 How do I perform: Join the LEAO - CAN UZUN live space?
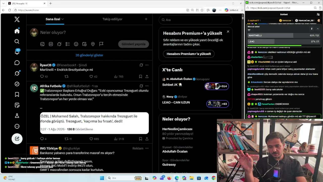tap(176, 102)
